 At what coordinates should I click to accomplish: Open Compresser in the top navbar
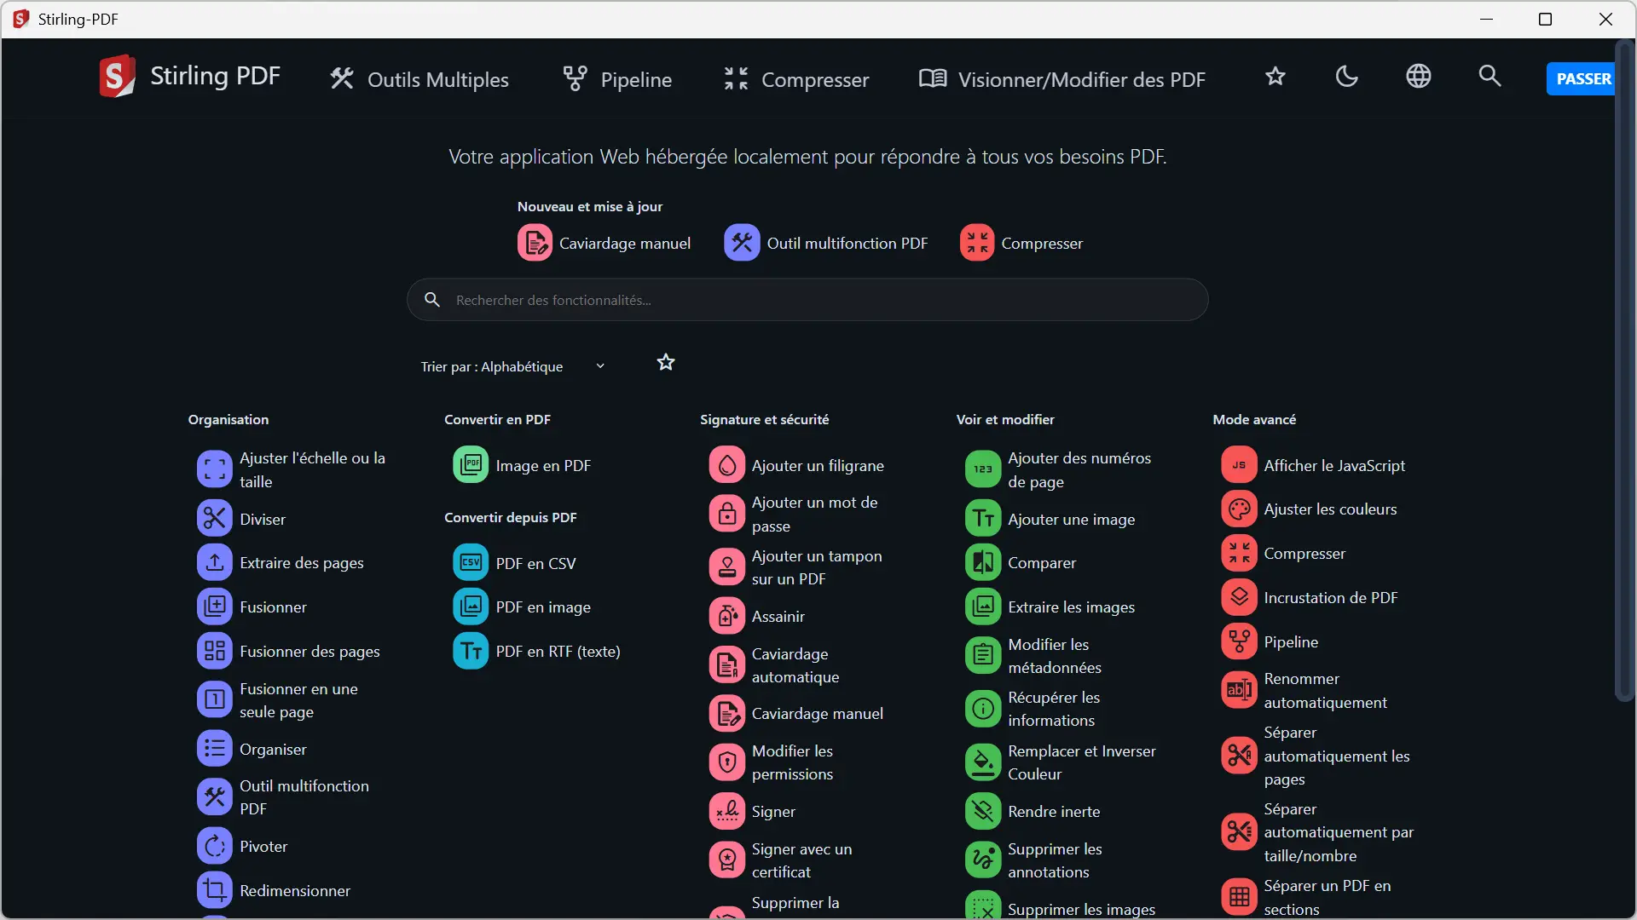[x=796, y=79]
